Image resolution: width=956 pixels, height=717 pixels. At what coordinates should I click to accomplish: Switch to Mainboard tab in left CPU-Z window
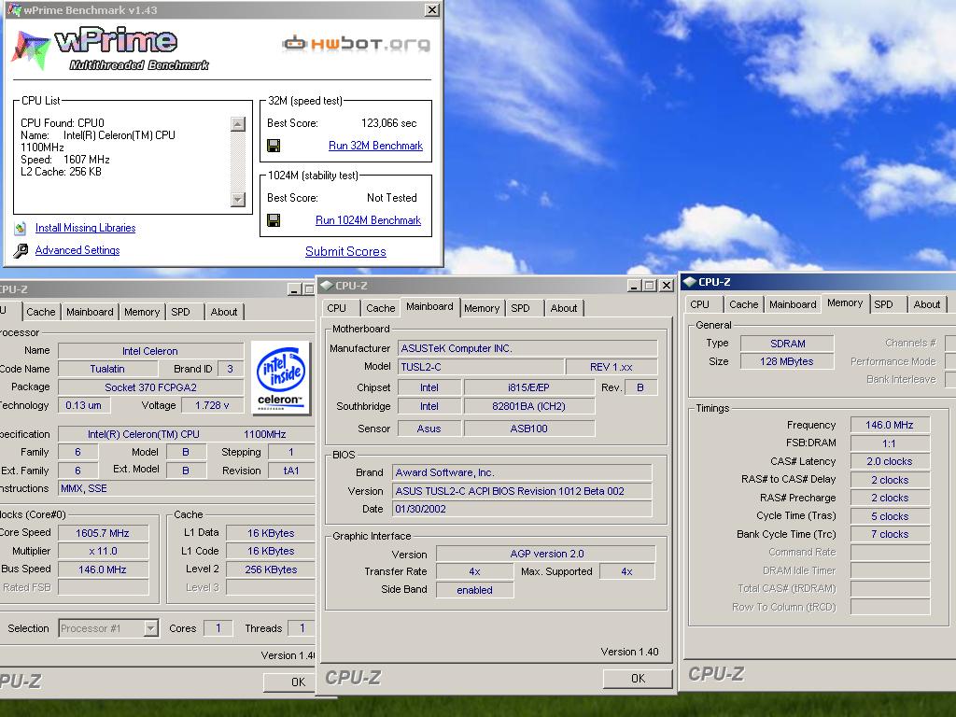(x=90, y=312)
